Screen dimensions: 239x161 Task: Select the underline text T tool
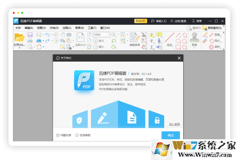151,47
